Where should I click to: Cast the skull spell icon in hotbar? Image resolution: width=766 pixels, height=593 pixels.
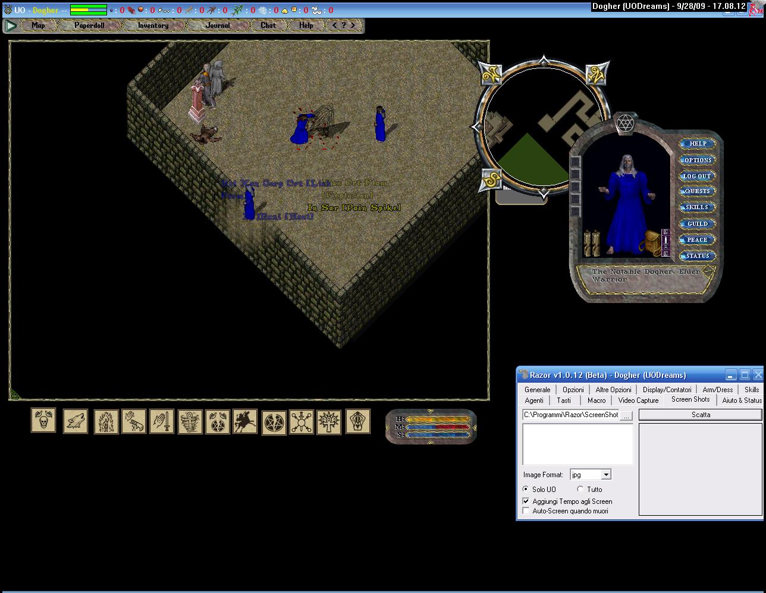point(43,421)
